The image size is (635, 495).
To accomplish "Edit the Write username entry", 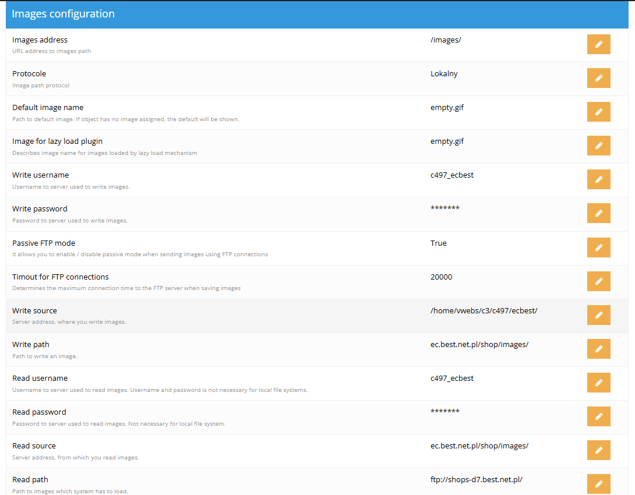I will click(598, 179).
